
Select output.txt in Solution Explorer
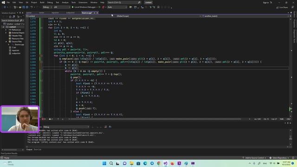point(16,53)
